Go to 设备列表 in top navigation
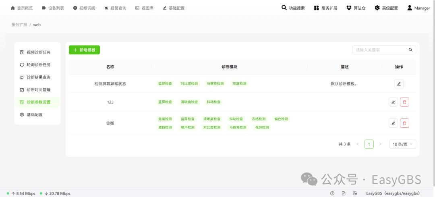The width and height of the screenshot is (435, 197). pyautogui.click(x=53, y=8)
